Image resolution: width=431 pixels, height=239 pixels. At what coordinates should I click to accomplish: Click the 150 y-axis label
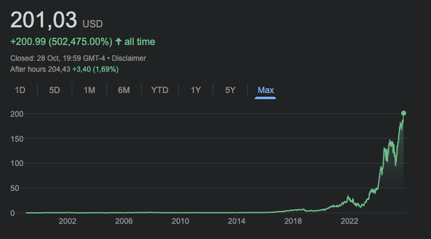coord(17,139)
